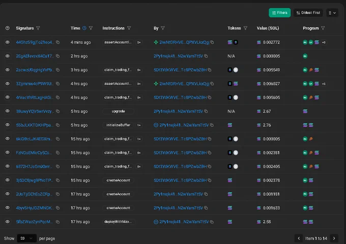346x244 pixels.
Task: Toggle eye for 3Zjjmmw4cP9W9U row
Action: tap(8, 83)
